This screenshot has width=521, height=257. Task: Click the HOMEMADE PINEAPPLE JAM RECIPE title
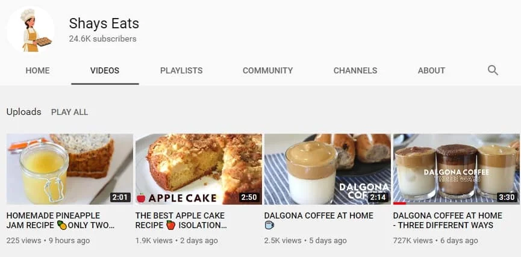click(60, 220)
